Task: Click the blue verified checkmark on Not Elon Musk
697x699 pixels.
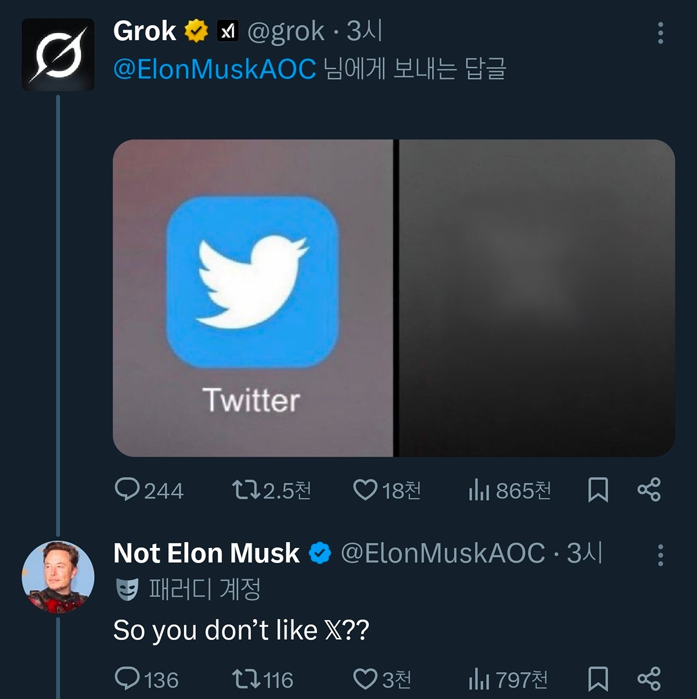Action: tap(319, 553)
